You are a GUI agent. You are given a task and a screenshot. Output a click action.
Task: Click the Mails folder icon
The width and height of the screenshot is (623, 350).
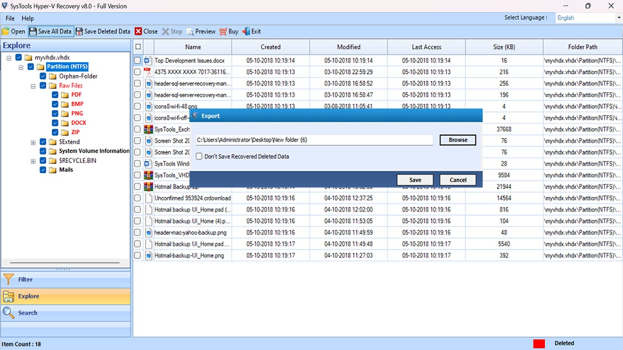coord(53,170)
